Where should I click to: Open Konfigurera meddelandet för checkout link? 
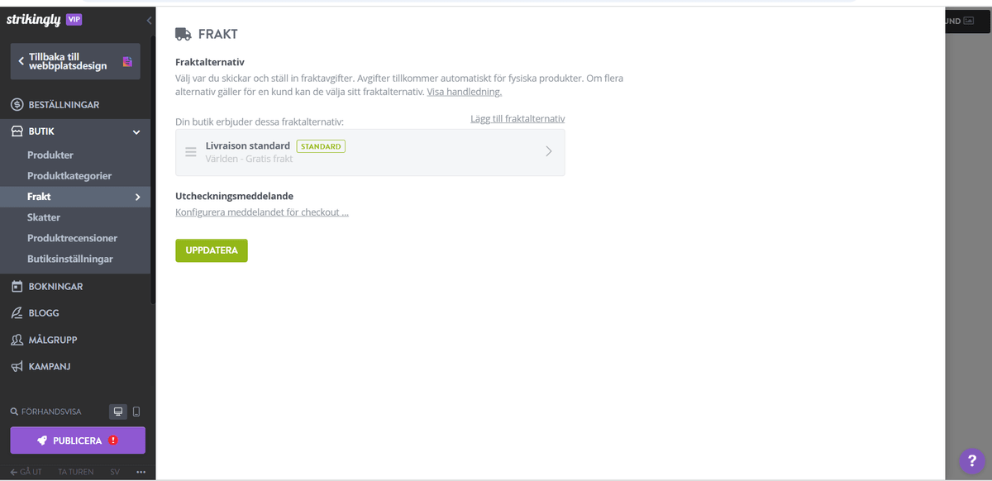point(262,212)
